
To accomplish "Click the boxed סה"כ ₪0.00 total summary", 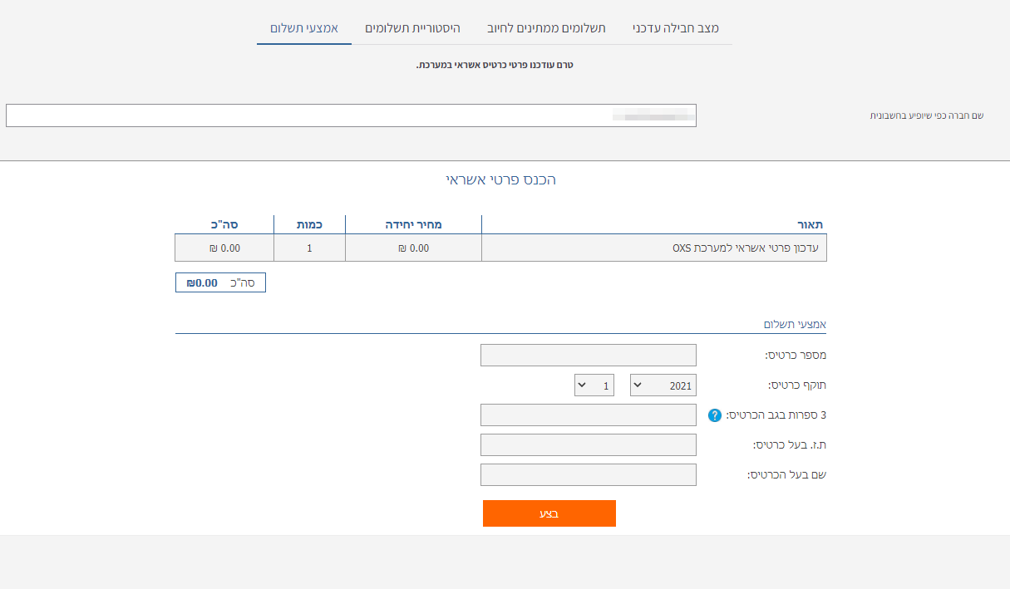I will [220, 282].
